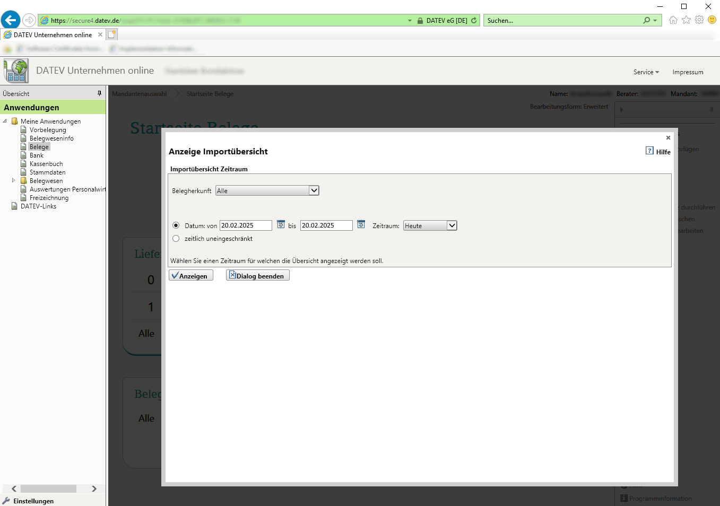The width and height of the screenshot is (720, 506).
Task: Open Belegweseninfo in the navigation tree
Action: [x=51, y=138]
